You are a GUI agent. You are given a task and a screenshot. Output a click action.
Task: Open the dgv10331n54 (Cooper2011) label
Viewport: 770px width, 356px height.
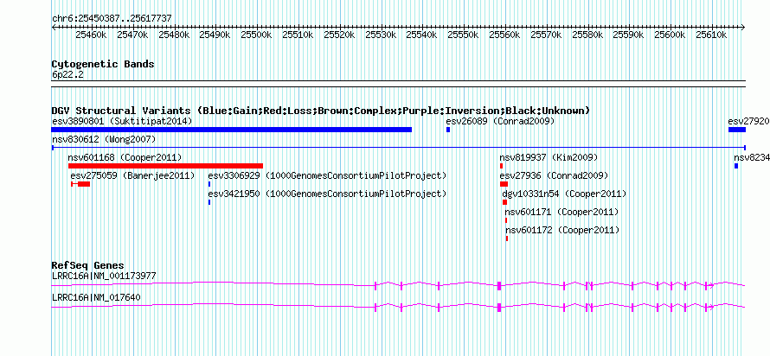click(564, 194)
